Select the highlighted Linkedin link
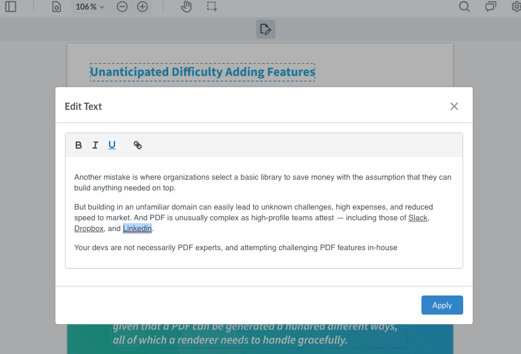The image size is (521, 354). pos(137,228)
